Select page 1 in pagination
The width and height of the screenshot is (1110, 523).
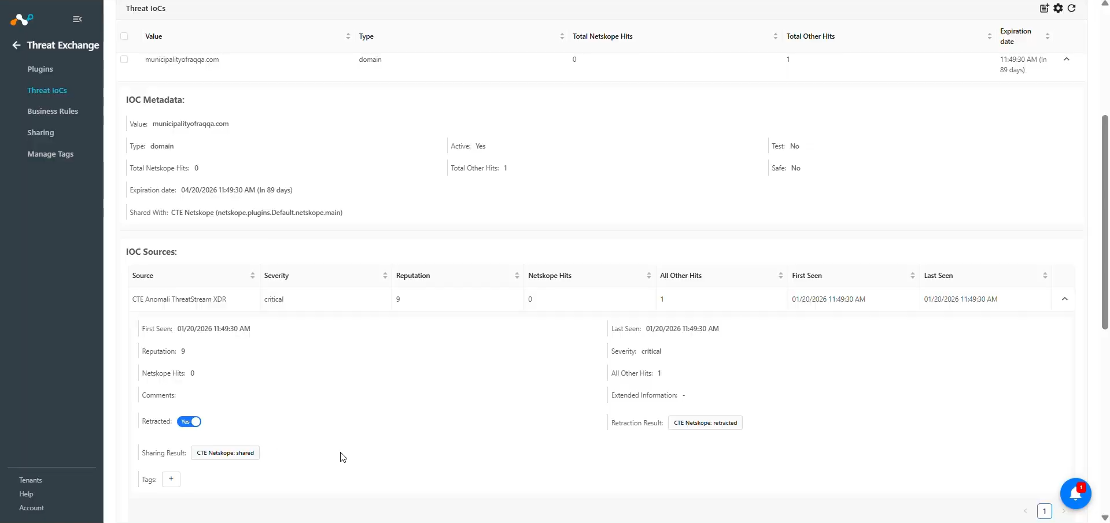coord(1045,511)
